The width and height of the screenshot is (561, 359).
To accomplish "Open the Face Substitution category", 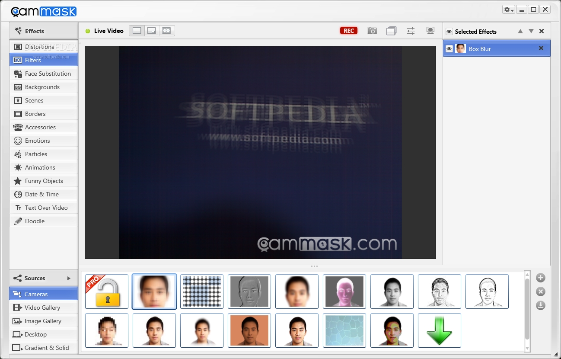I will click(x=44, y=74).
